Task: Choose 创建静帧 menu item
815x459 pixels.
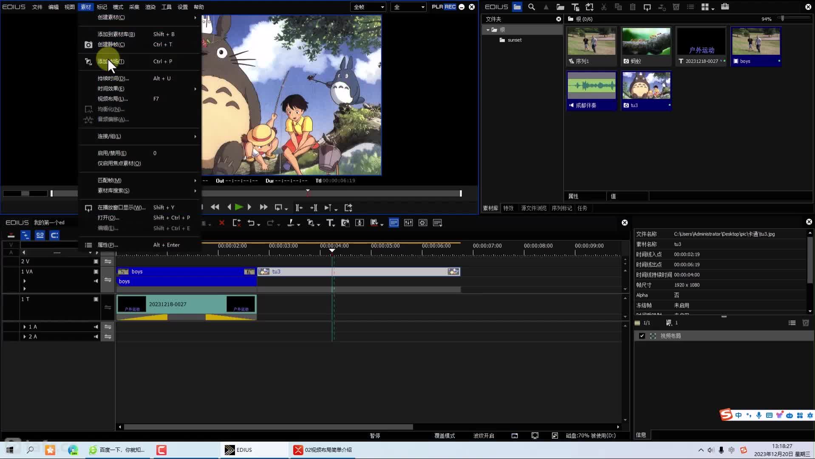Action: click(139, 44)
